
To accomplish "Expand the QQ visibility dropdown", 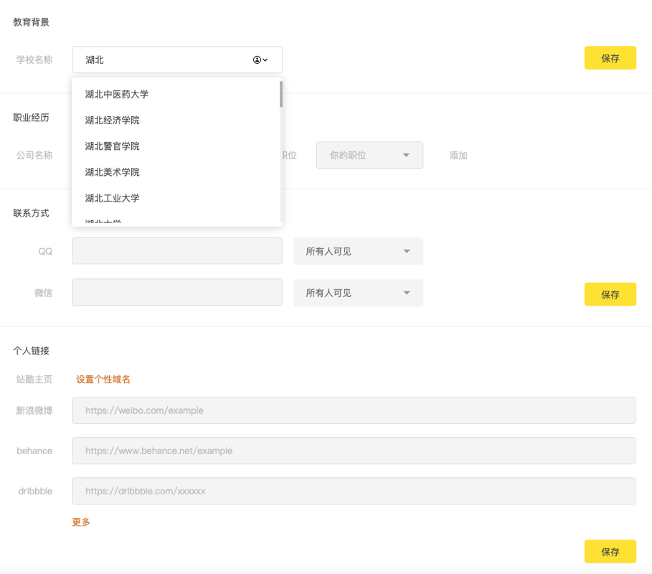I will (x=358, y=252).
